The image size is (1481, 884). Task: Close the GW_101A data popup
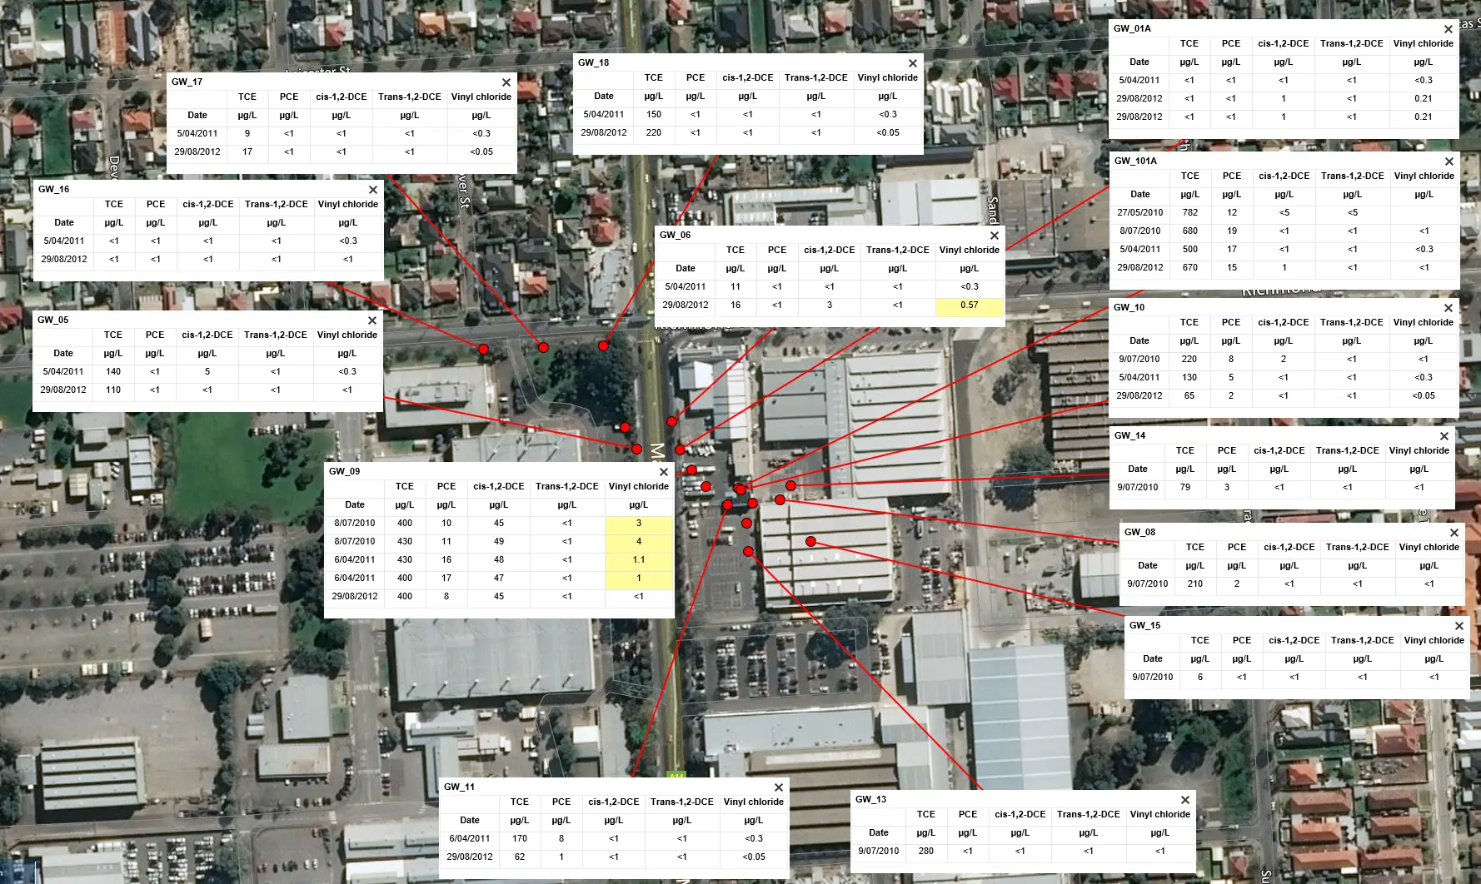(1449, 161)
